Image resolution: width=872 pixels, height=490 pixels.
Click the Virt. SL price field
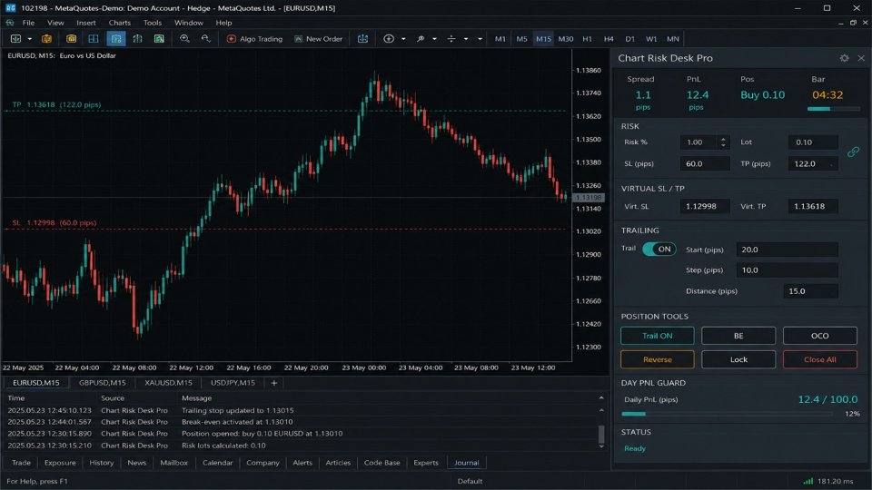pos(705,206)
